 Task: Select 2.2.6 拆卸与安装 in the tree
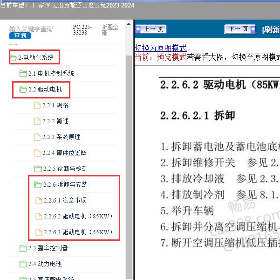(65, 184)
